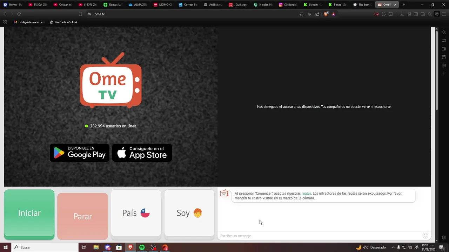Open Leo AI in the right sidebar
Viewport: 449px width, 252px height.
pos(444,32)
